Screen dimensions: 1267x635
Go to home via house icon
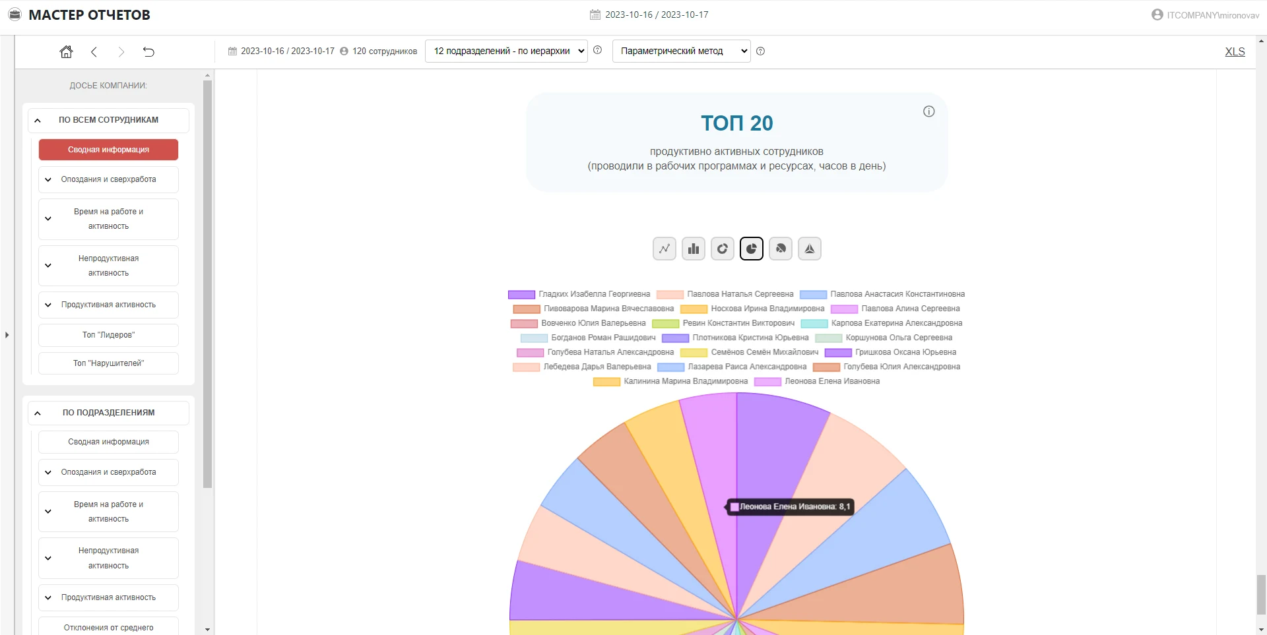click(66, 51)
